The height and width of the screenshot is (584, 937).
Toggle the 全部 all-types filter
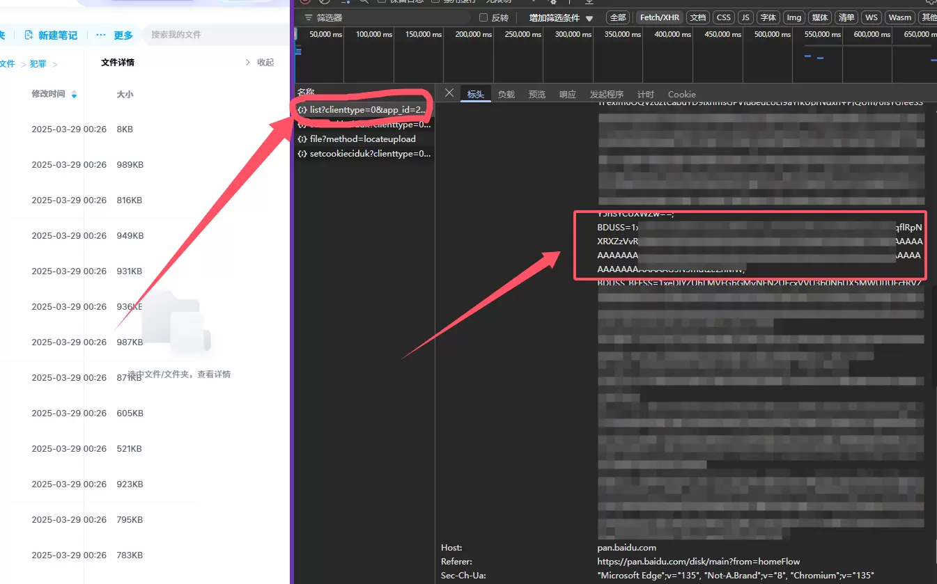[617, 17]
